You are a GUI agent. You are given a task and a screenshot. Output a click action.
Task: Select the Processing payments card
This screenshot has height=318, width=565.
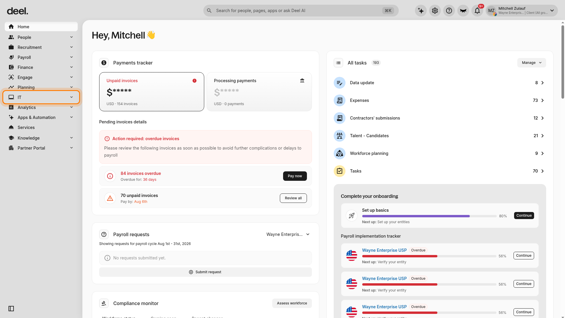[x=259, y=92]
